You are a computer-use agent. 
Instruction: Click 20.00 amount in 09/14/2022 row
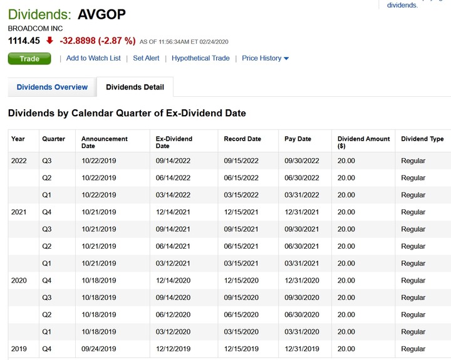pos(346,161)
